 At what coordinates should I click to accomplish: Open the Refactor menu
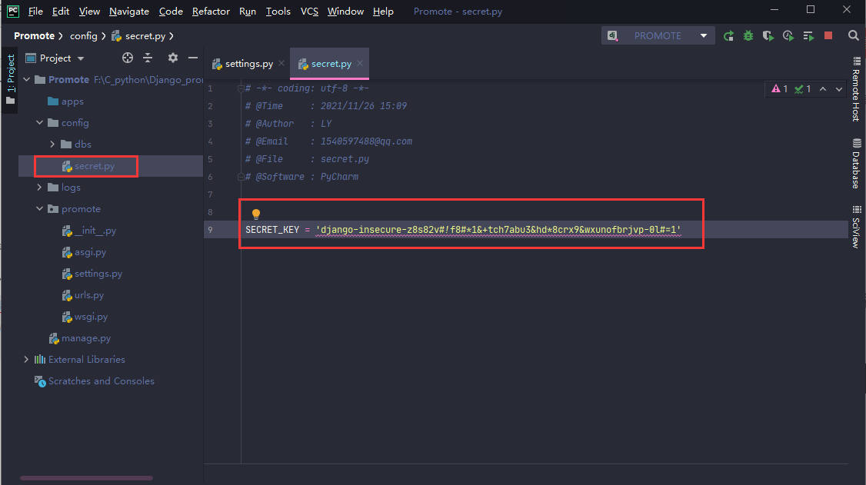(x=211, y=11)
